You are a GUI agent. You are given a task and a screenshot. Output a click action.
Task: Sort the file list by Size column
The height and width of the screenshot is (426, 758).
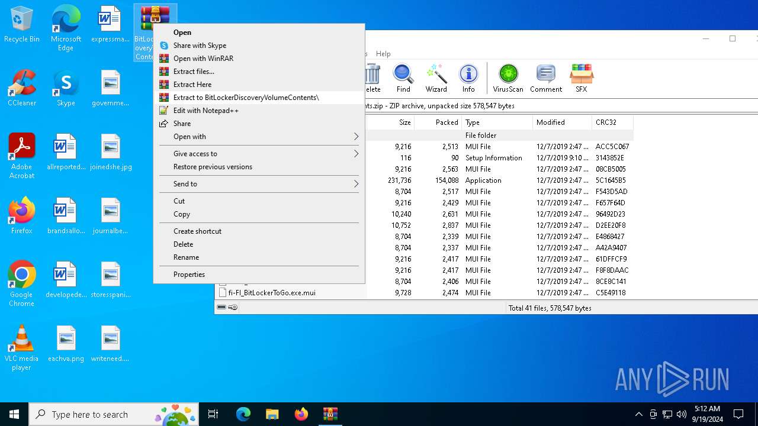(390, 122)
